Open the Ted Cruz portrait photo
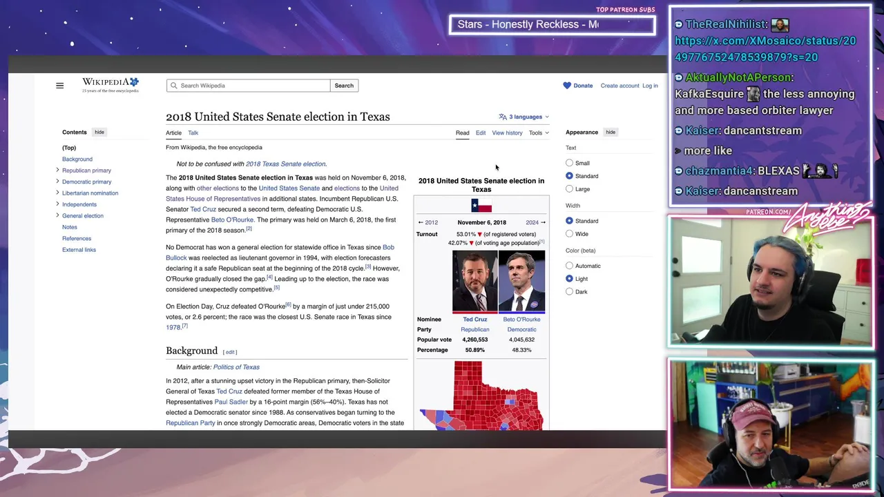Image resolution: width=884 pixels, height=497 pixels. (474, 282)
